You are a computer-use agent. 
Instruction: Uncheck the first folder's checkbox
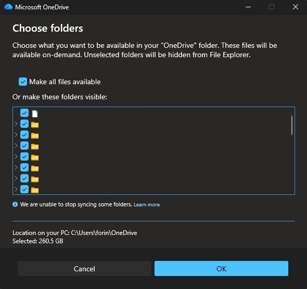[24, 124]
